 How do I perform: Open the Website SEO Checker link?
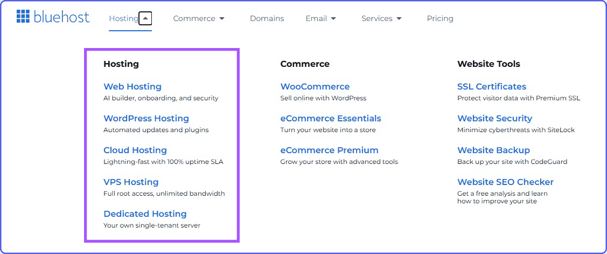click(505, 182)
